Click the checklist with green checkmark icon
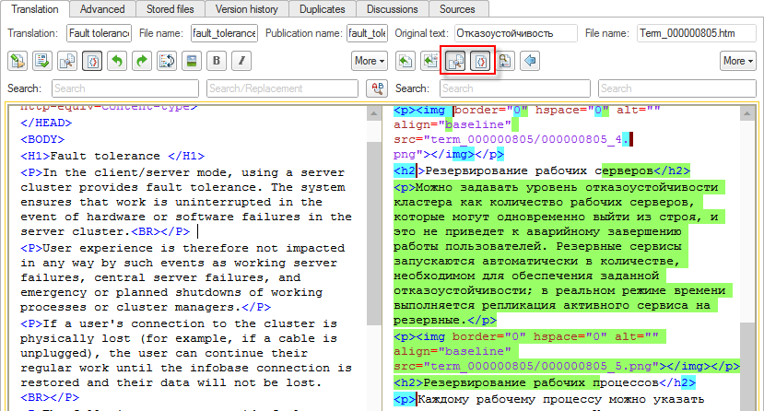This screenshot has height=411, width=764. tap(42, 61)
